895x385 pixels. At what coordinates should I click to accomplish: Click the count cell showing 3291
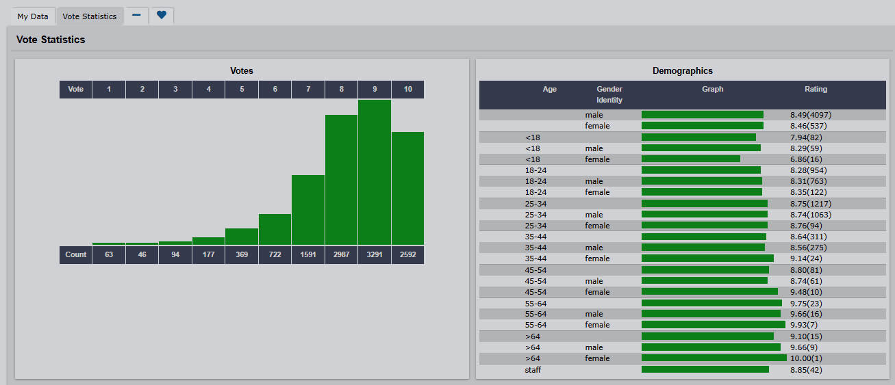375,254
